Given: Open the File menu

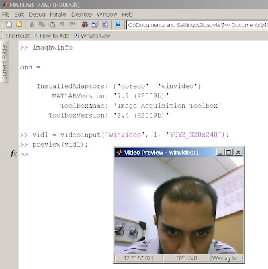Looking at the screenshot, I should point(5,15).
